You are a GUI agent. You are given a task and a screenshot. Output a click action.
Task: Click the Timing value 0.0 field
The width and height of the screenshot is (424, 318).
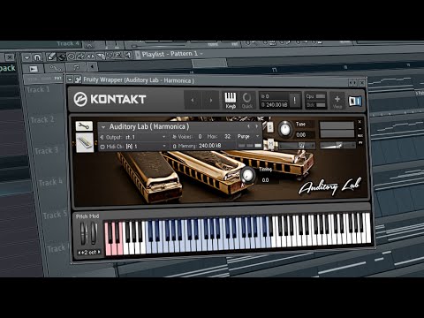[265, 180]
